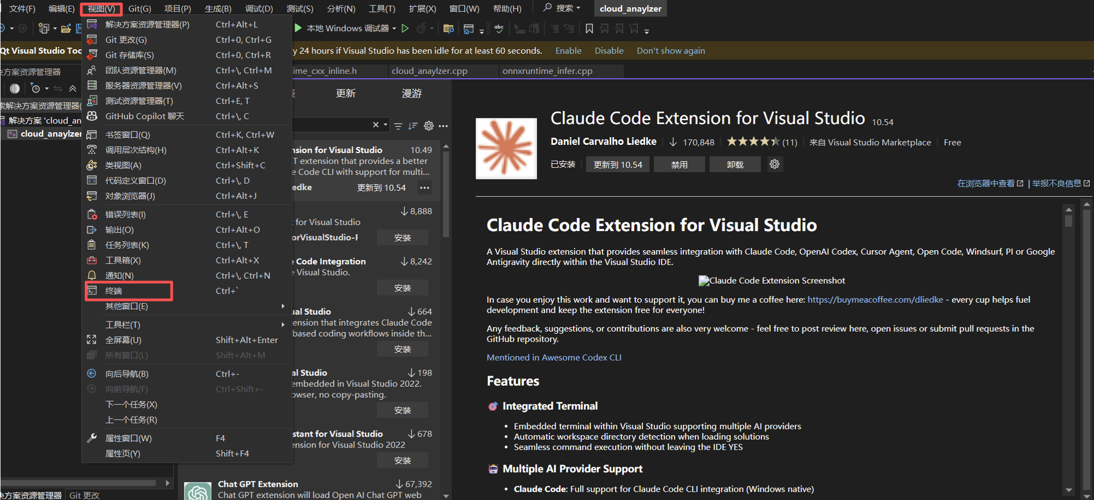Click the history clock icon in Solution Explorer
This screenshot has height=500, width=1094.
coord(36,89)
